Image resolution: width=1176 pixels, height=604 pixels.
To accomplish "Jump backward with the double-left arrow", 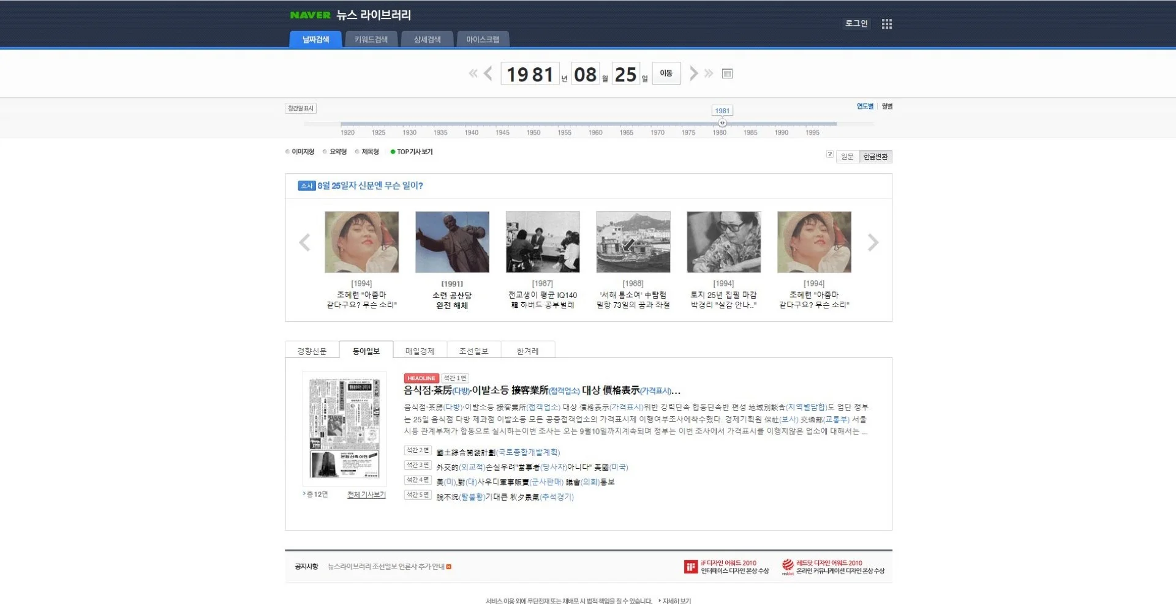I will [x=473, y=73].
